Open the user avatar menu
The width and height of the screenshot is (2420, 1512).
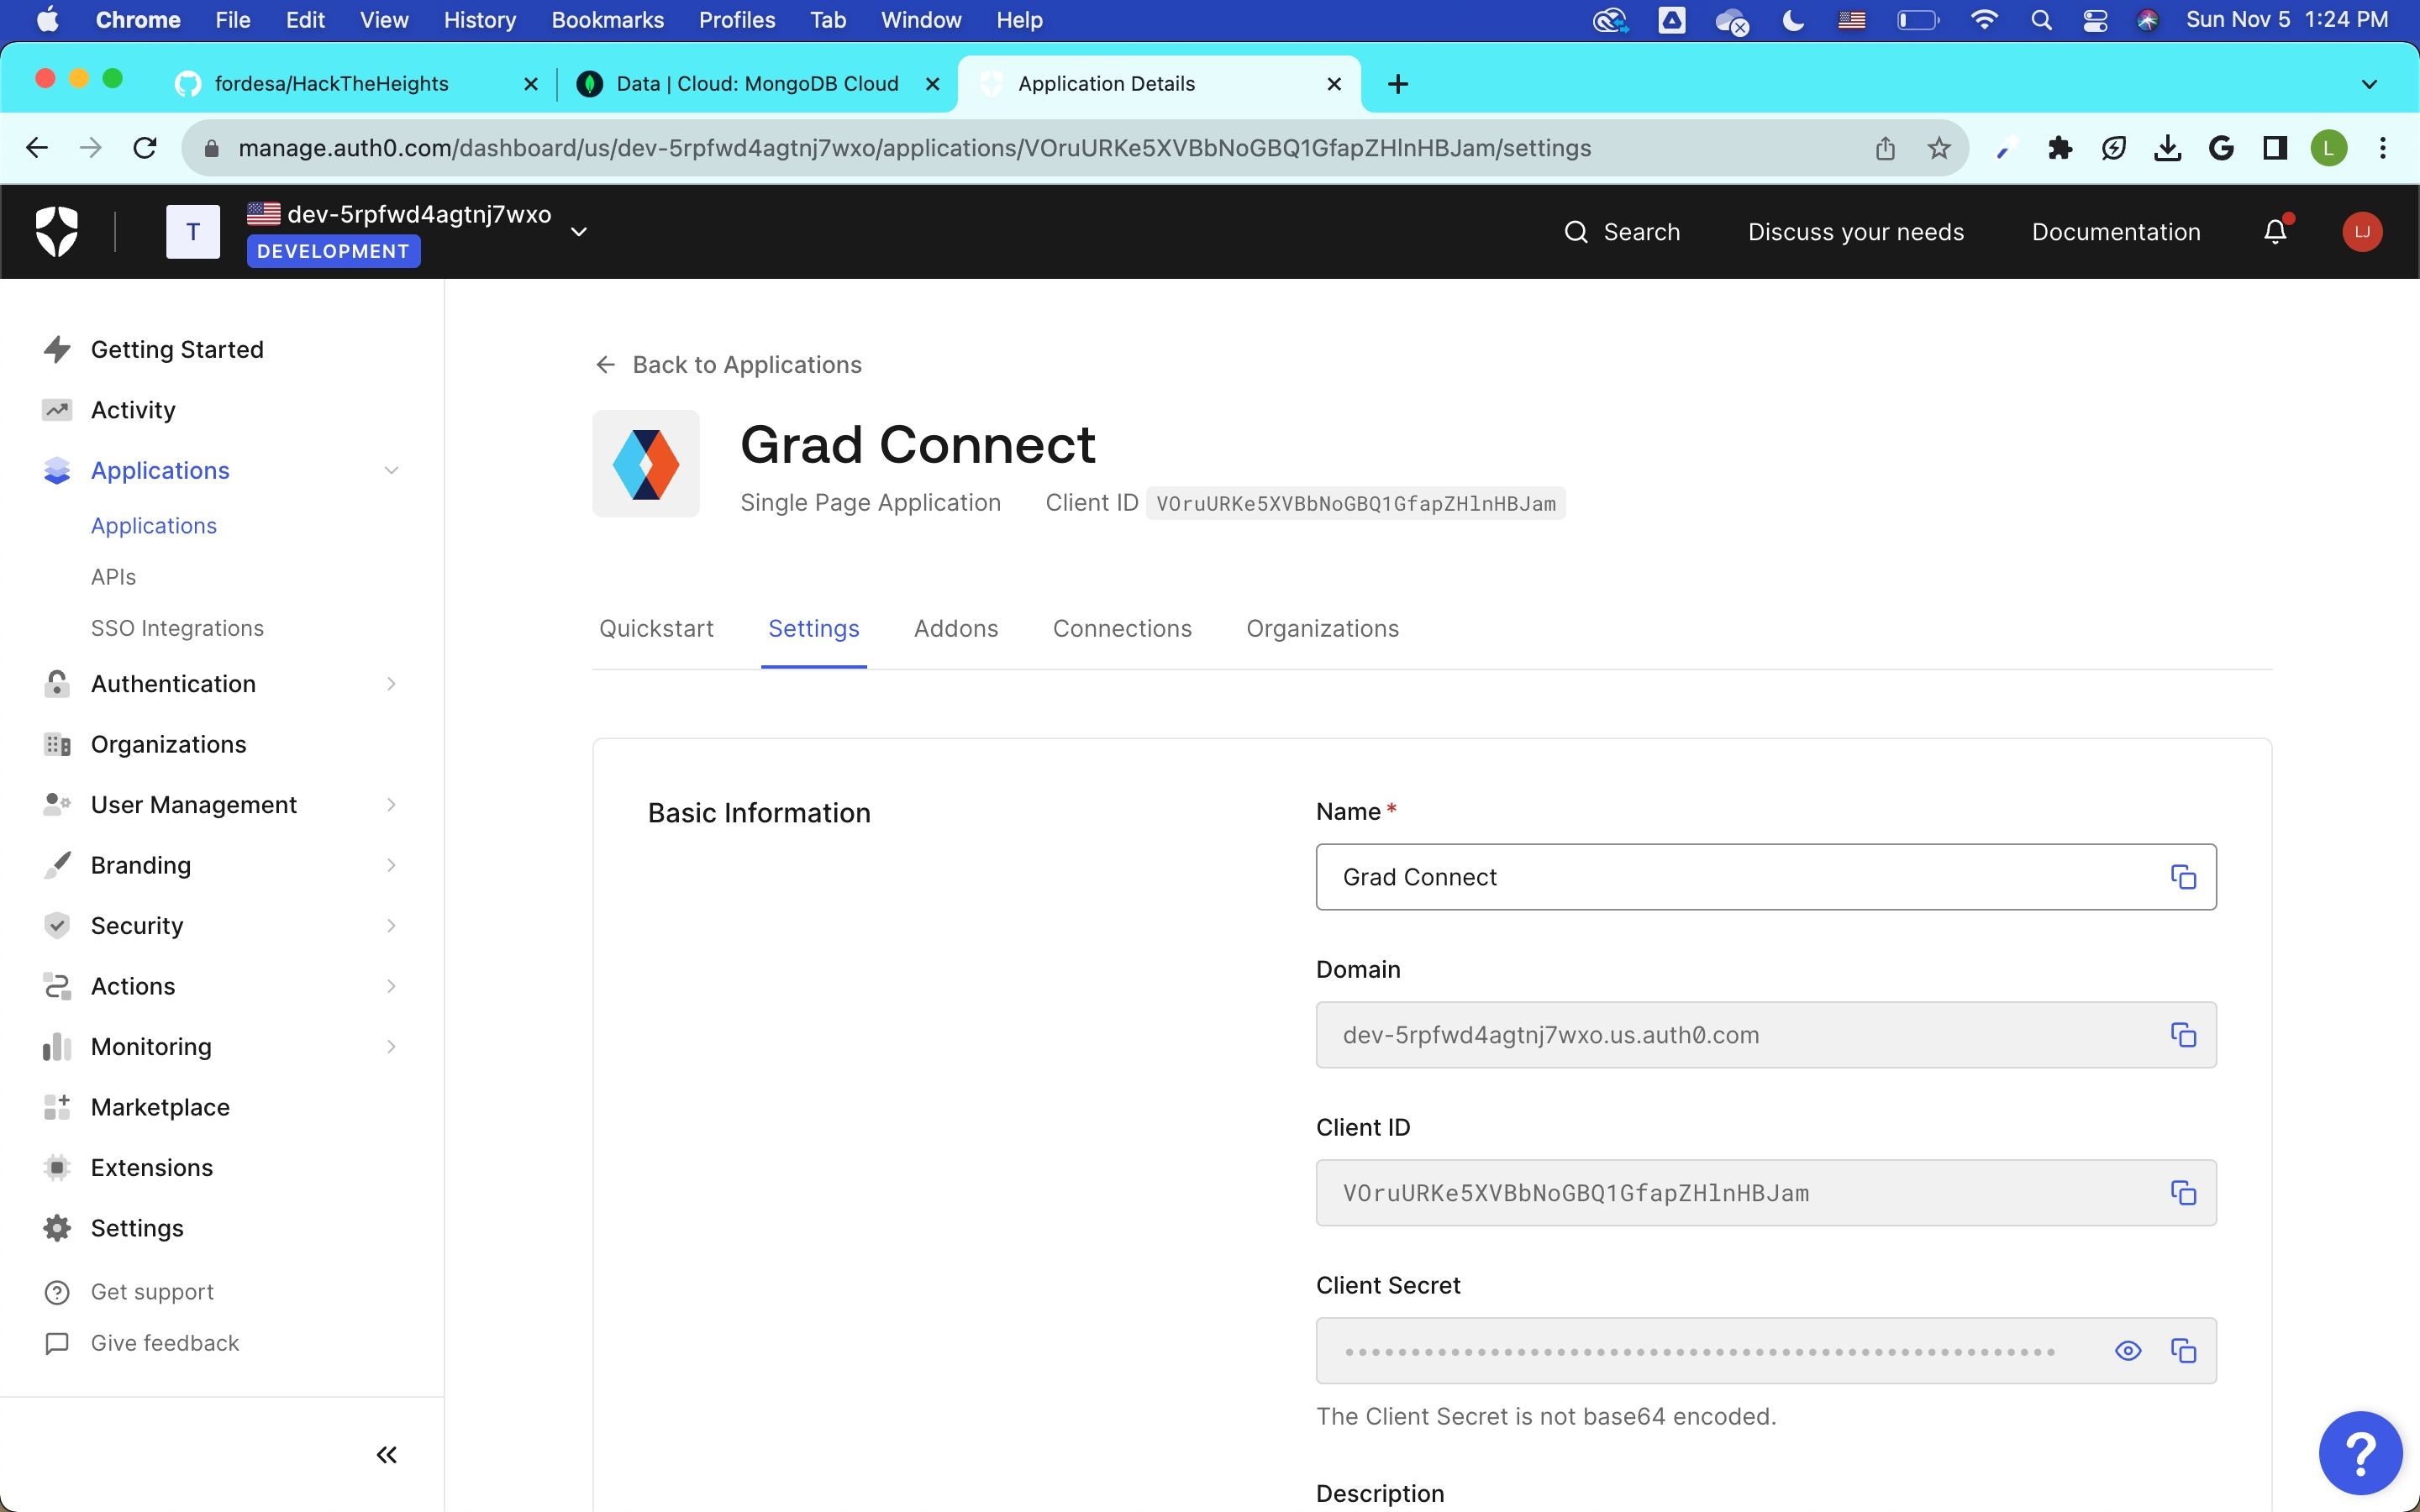pos(2360,231)
